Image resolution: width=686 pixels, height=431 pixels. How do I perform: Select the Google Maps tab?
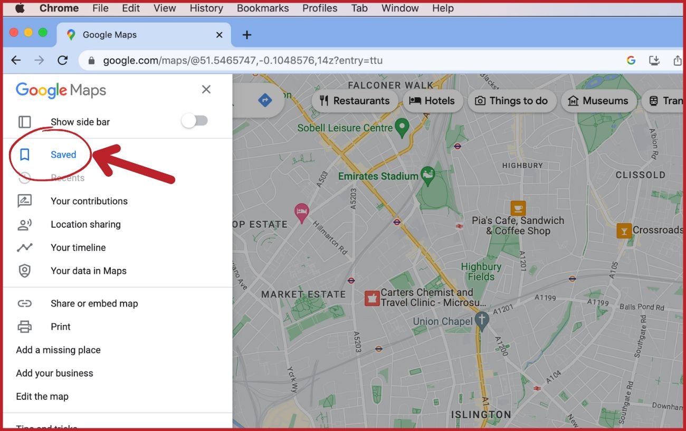coord(143,35)
